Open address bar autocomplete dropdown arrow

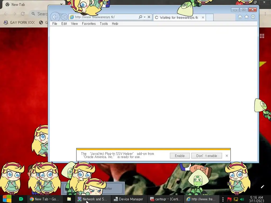click(x=145, y=17)
